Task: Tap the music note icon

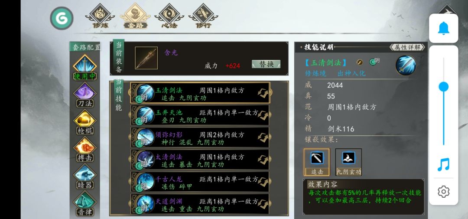Action: [x=444, y=164]
